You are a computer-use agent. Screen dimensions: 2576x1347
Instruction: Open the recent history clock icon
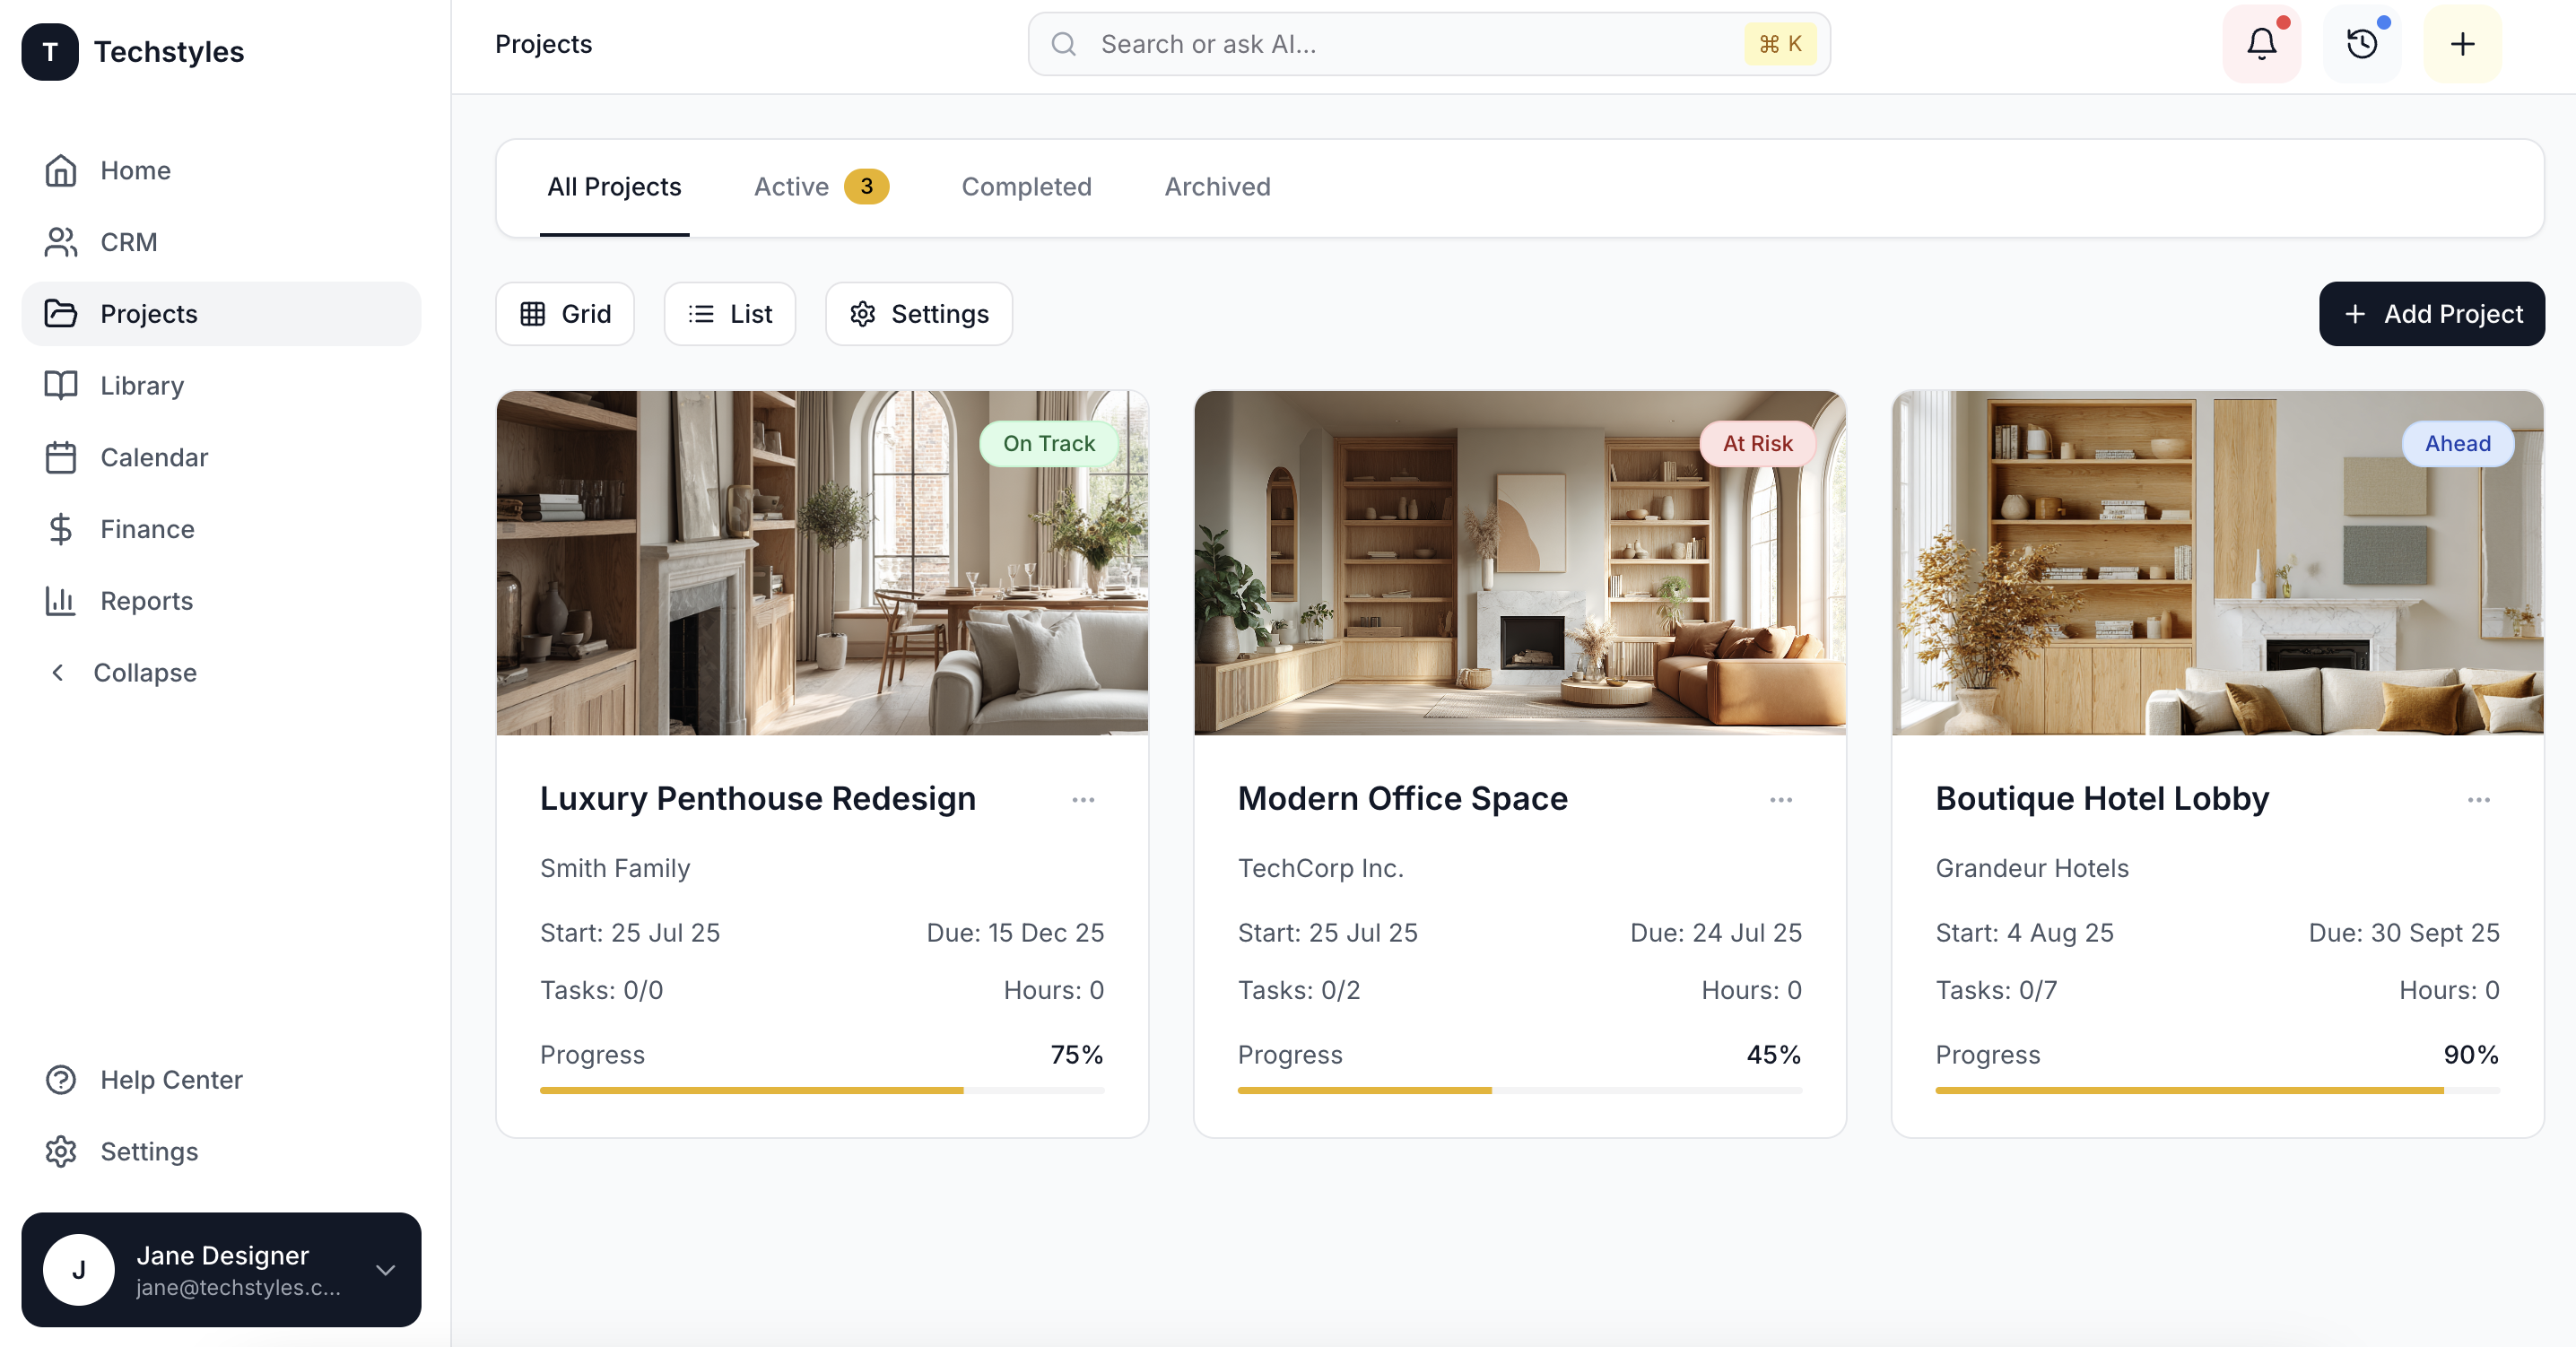(2361, 44)
